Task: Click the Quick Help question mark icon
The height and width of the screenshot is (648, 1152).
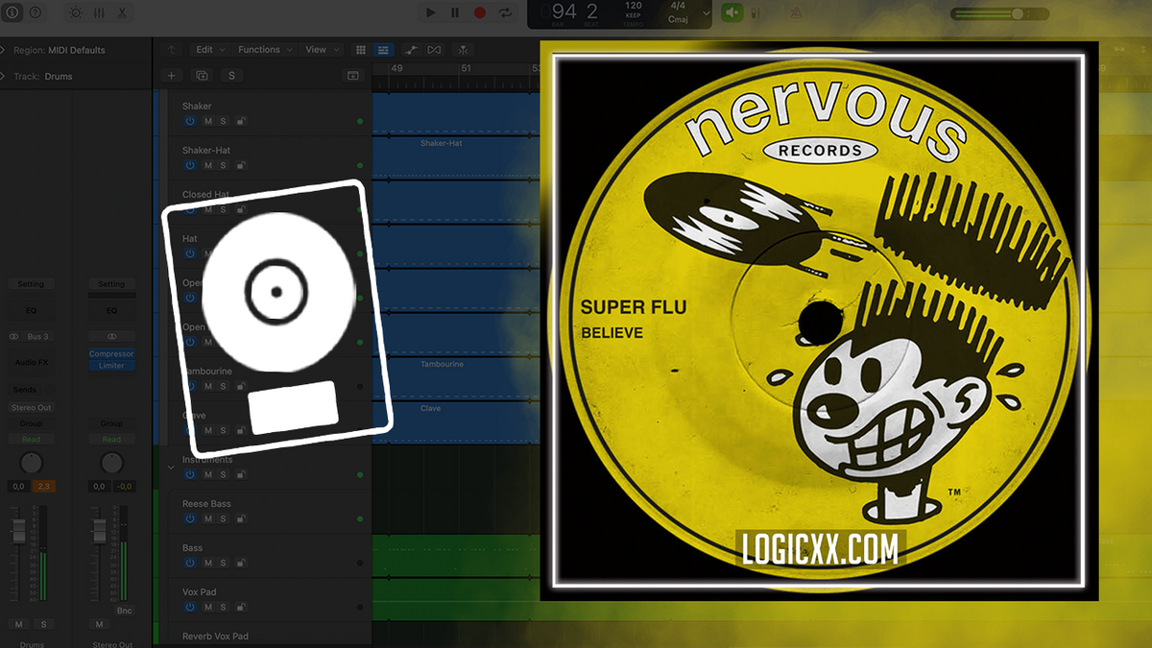Action: point(36,12)
